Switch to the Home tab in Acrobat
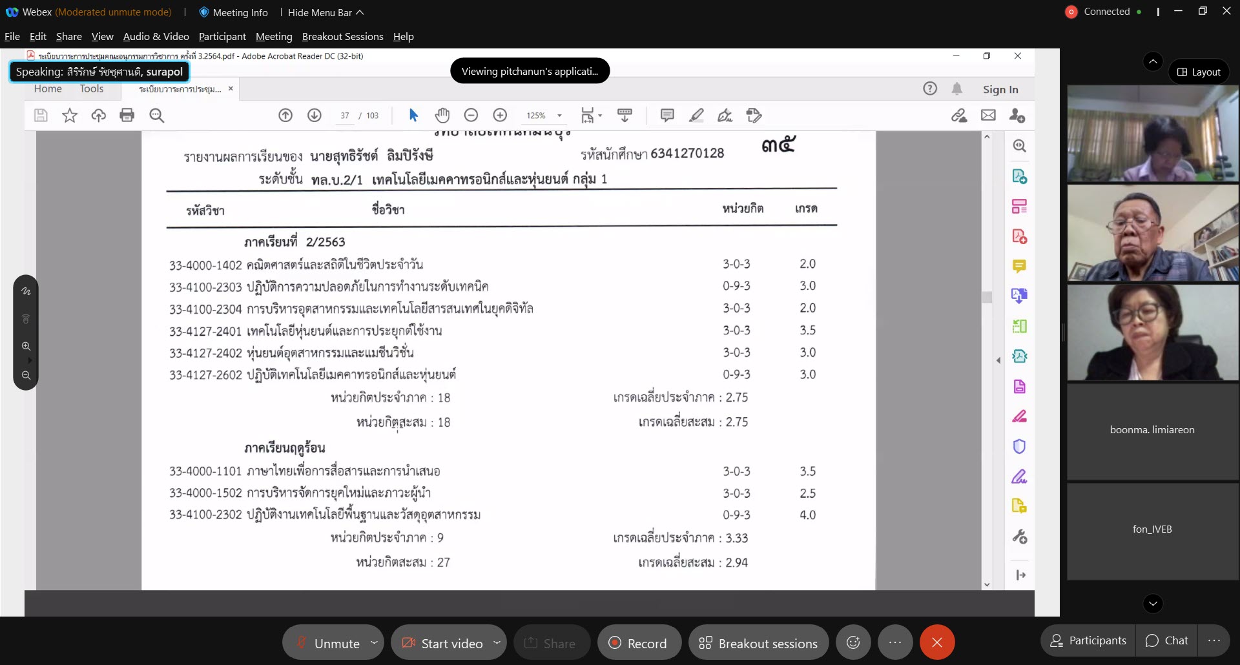 (48, 89)
